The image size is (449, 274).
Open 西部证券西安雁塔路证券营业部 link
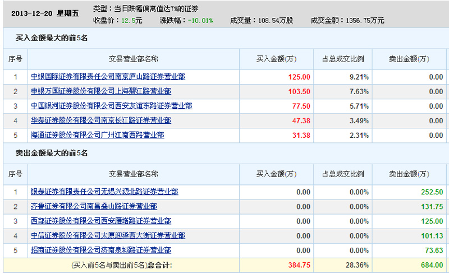[101, 221]
